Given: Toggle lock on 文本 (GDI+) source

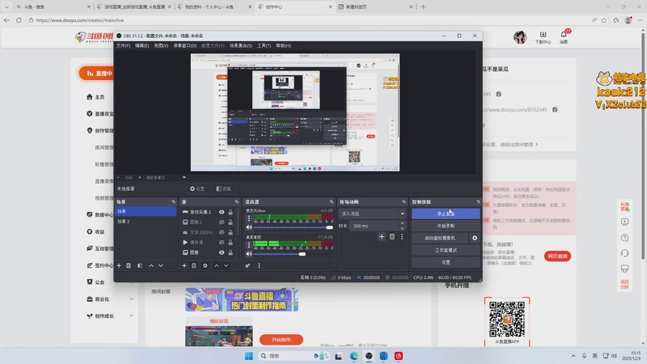Looking at the screenshot, I should tap(230, 232).
